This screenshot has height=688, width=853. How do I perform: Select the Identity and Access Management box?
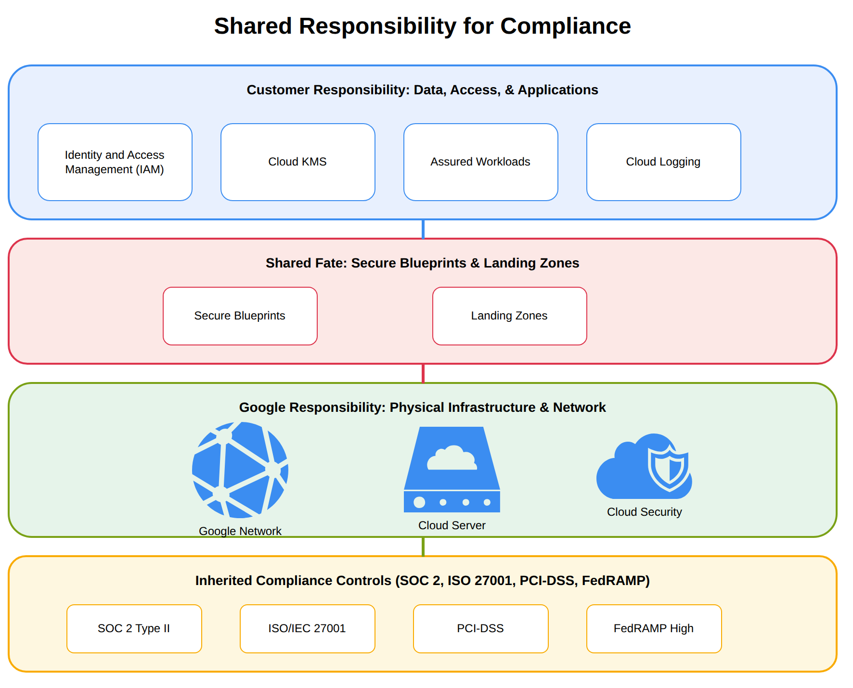(115, 162)
